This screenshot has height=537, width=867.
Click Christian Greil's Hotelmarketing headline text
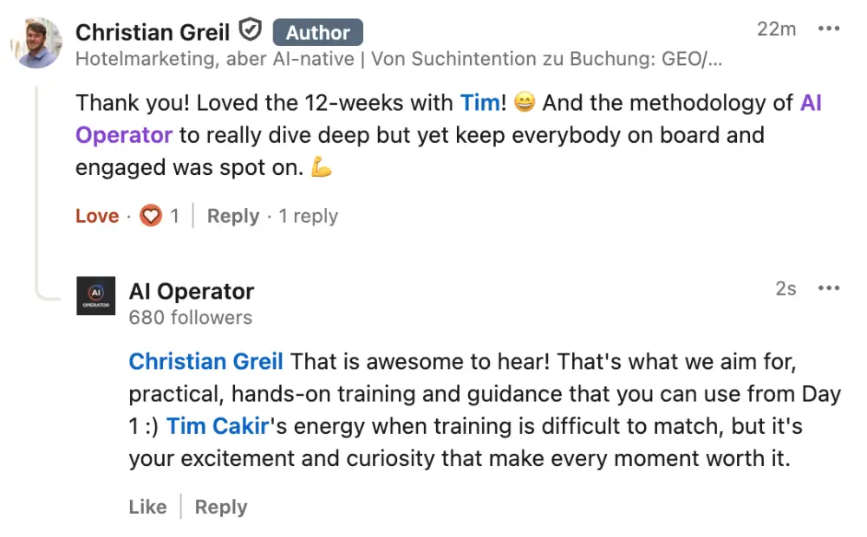click(x=399, y=59)
